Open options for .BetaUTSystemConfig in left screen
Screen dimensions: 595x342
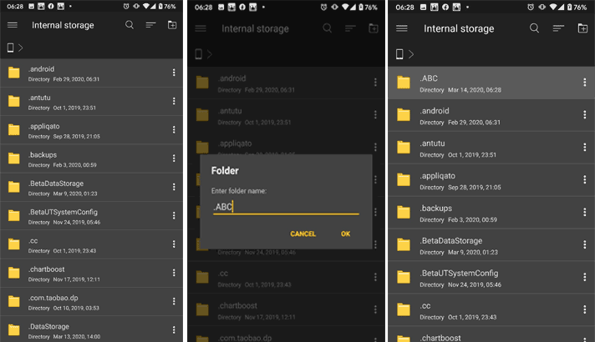coord(174,215)
